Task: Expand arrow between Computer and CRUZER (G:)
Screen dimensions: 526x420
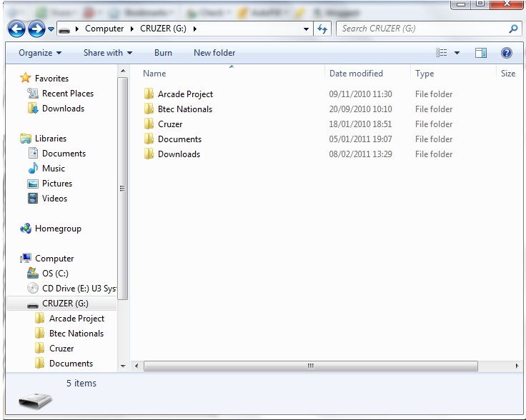Action: [132, 29]
